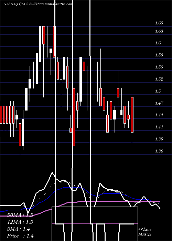Click the 1.39 price axis label
The height and width of the screenshot is (241, 172).
tap(159, 139)
